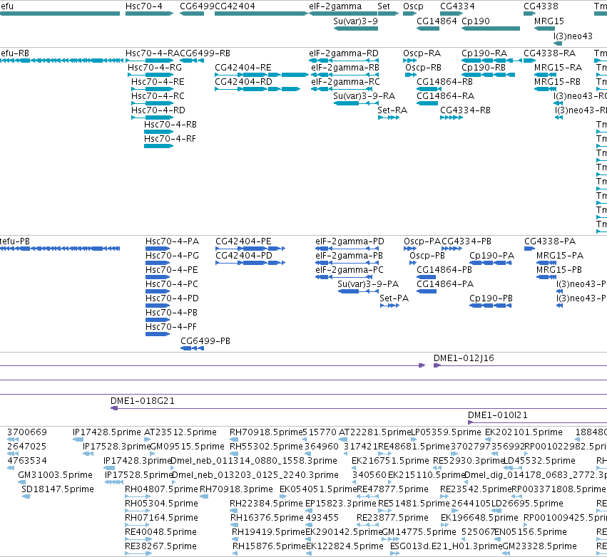Open BAC clone DME1-018G21 label
The width and height of the screenshot is (607, 557).
click(143, 401)
